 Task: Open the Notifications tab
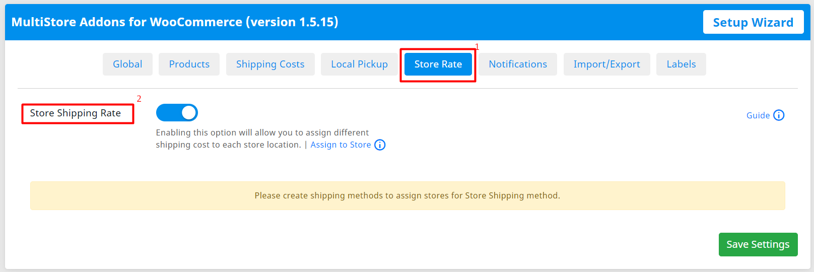pos(518,64)
